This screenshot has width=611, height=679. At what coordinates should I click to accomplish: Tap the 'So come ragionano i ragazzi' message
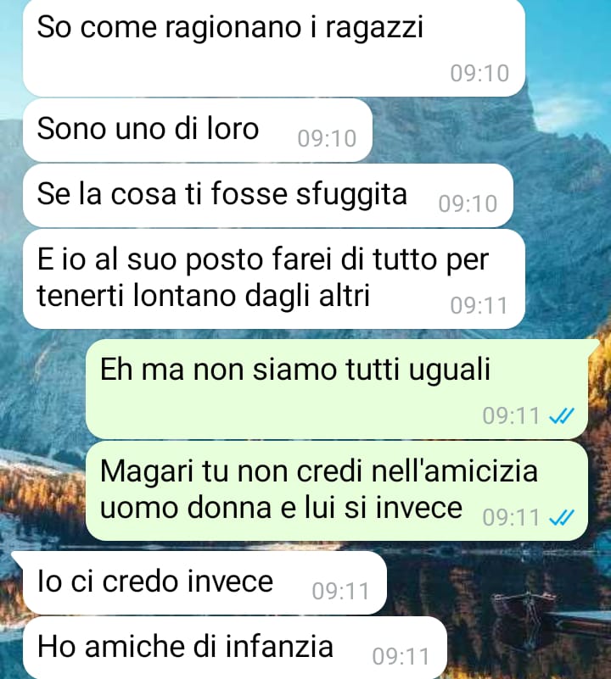(x=274, y=47)
